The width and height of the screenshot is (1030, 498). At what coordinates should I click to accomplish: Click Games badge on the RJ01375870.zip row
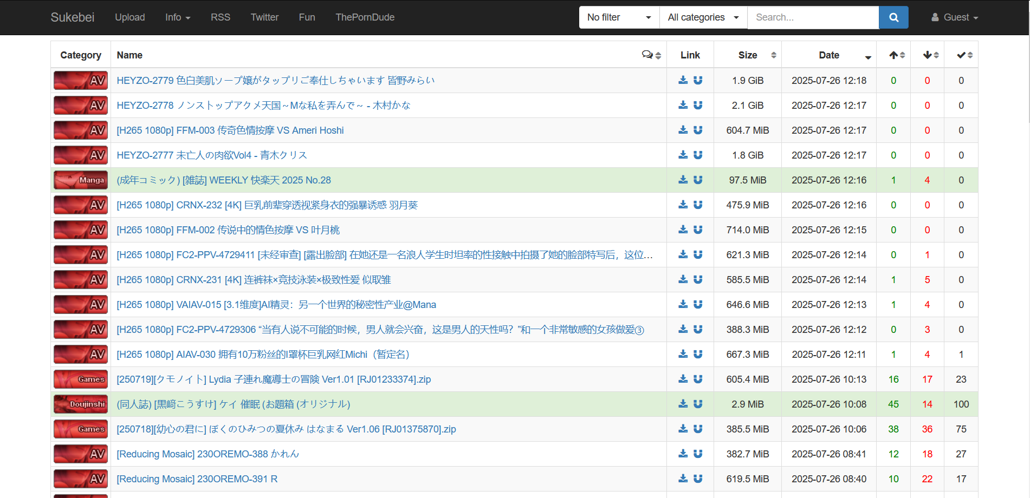click(x=81, y=429)
